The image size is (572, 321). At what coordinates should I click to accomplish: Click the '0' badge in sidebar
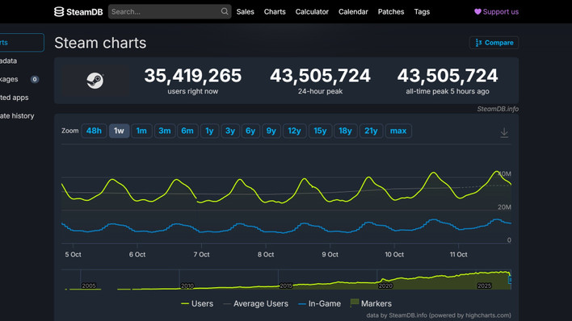click(35, 79)
